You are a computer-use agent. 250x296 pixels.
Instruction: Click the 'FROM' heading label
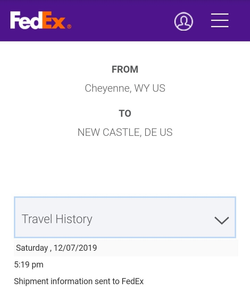(125, 69)
